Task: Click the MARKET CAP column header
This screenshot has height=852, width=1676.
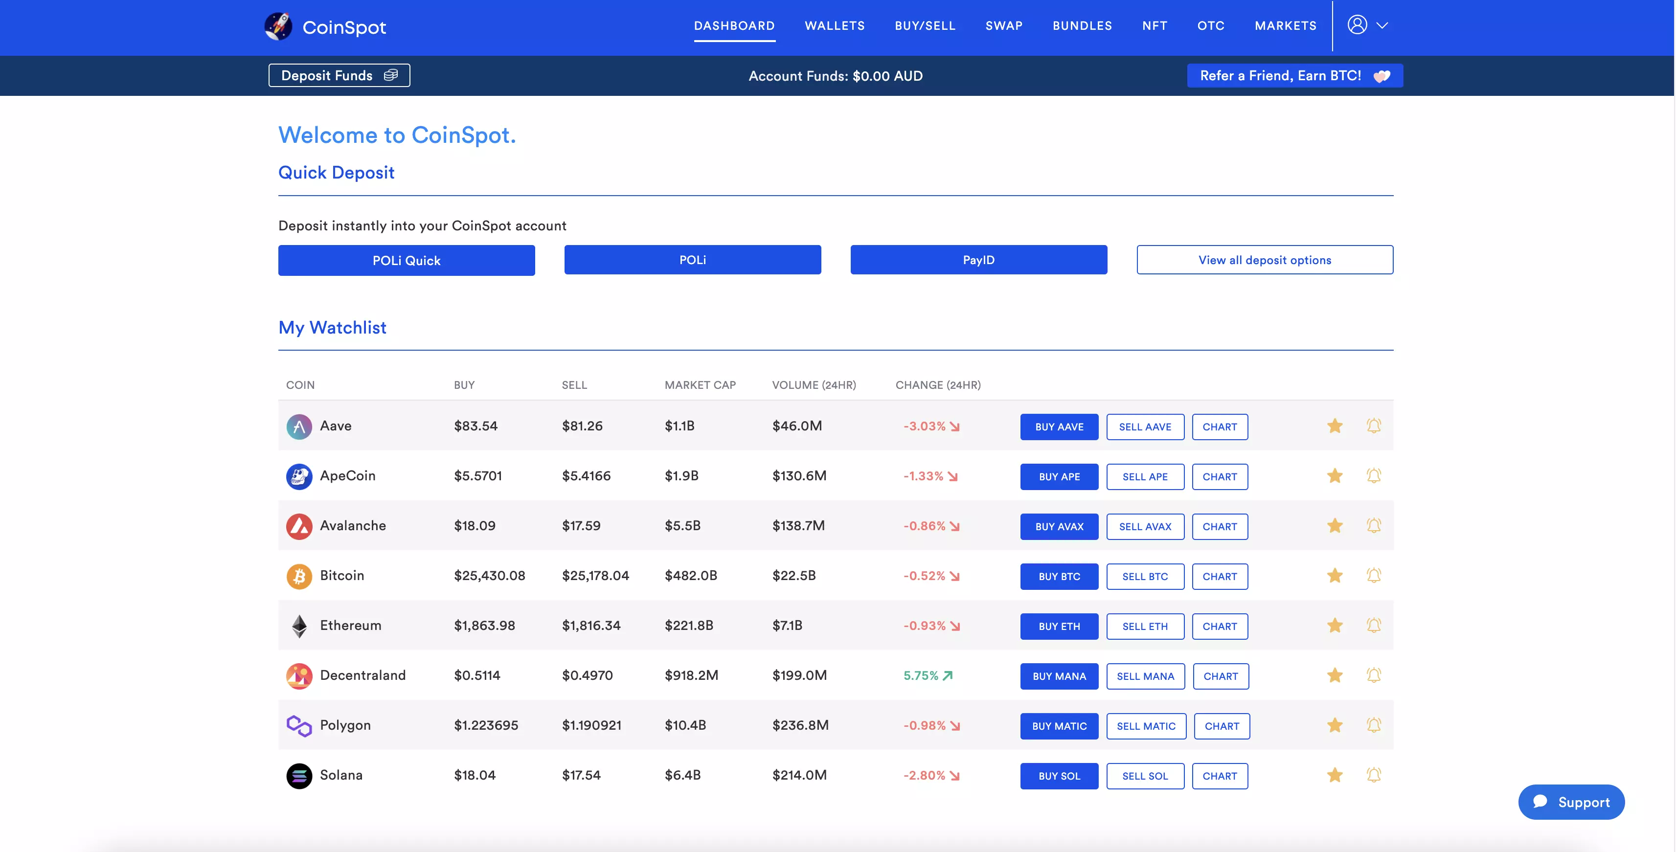Action: pos(700,385)
